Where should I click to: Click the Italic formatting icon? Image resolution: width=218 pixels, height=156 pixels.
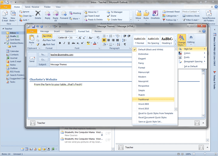point(64,43)
